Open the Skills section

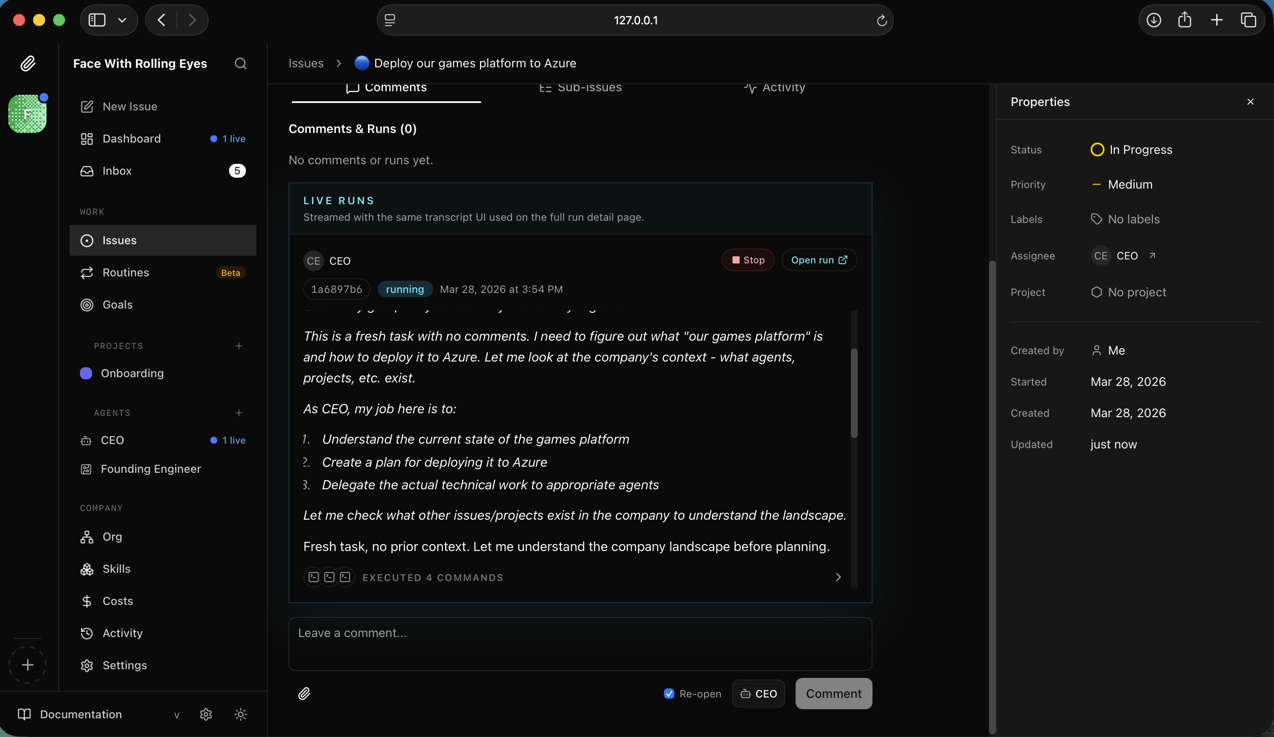click(116, 569)
